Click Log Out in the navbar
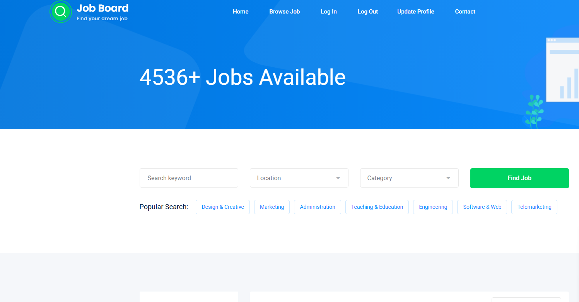The image size is (579, 302). pos(367,12)
